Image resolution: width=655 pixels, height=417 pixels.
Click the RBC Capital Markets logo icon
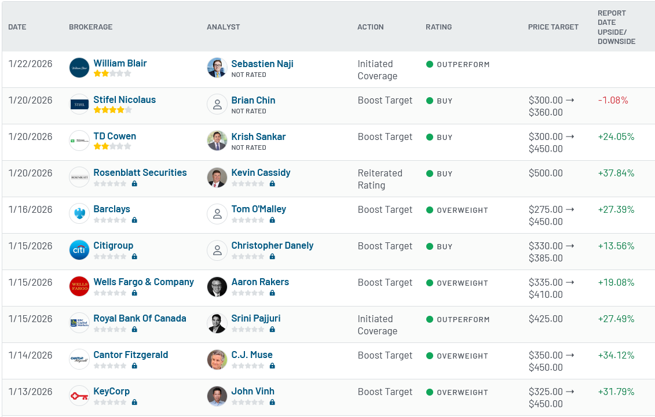(79, 323)
